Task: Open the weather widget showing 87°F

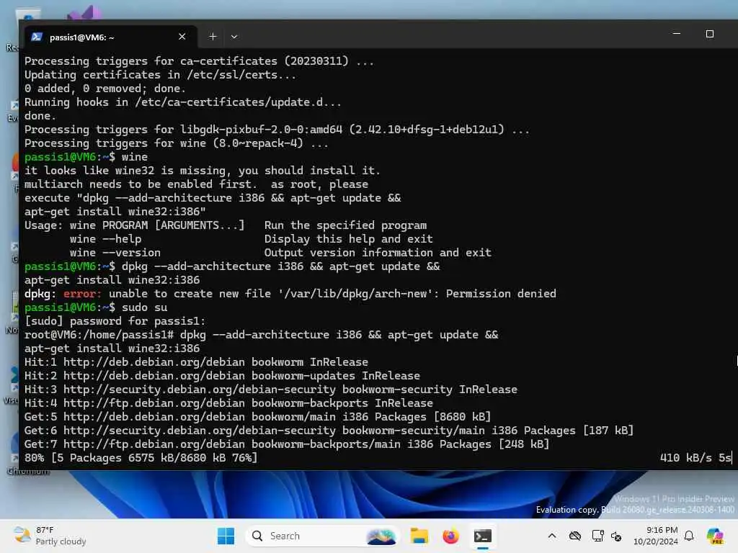Action: tap(50, 536)
